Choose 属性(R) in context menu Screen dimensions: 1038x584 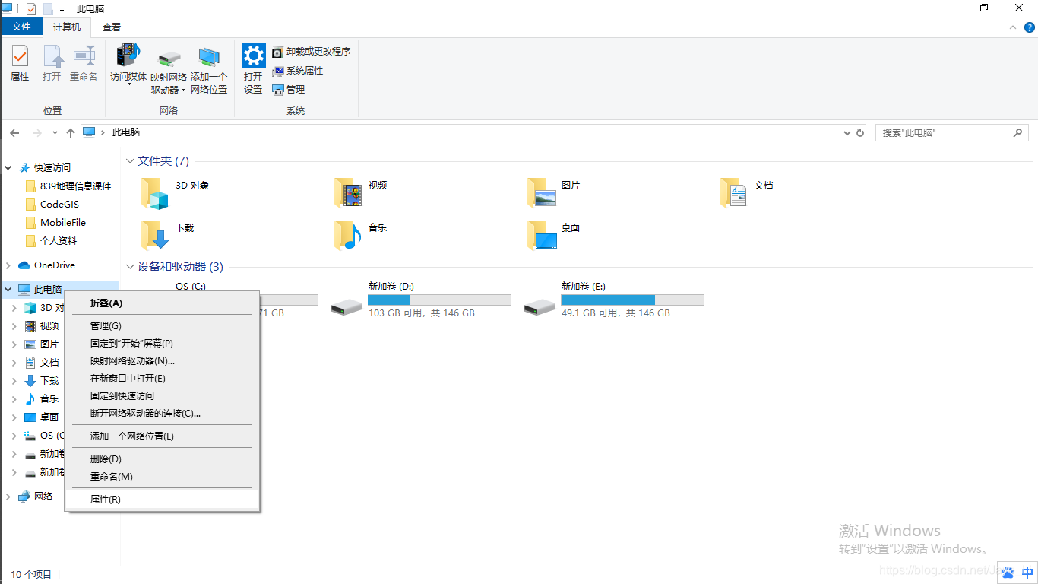click(x=162, y=500)
